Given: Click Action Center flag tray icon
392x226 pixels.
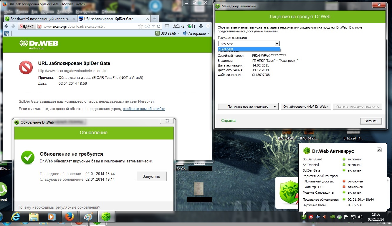Looking at the screenshot, I should (x=346, y=217).
